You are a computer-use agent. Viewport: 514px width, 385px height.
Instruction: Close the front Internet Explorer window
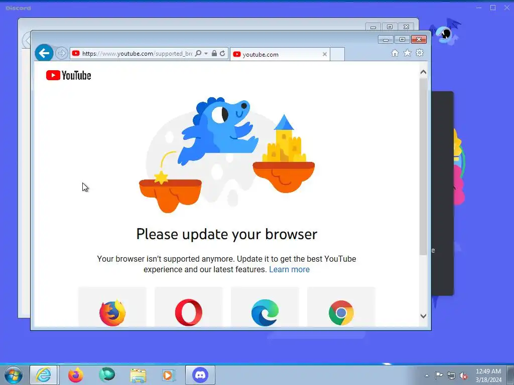(419, 40)
